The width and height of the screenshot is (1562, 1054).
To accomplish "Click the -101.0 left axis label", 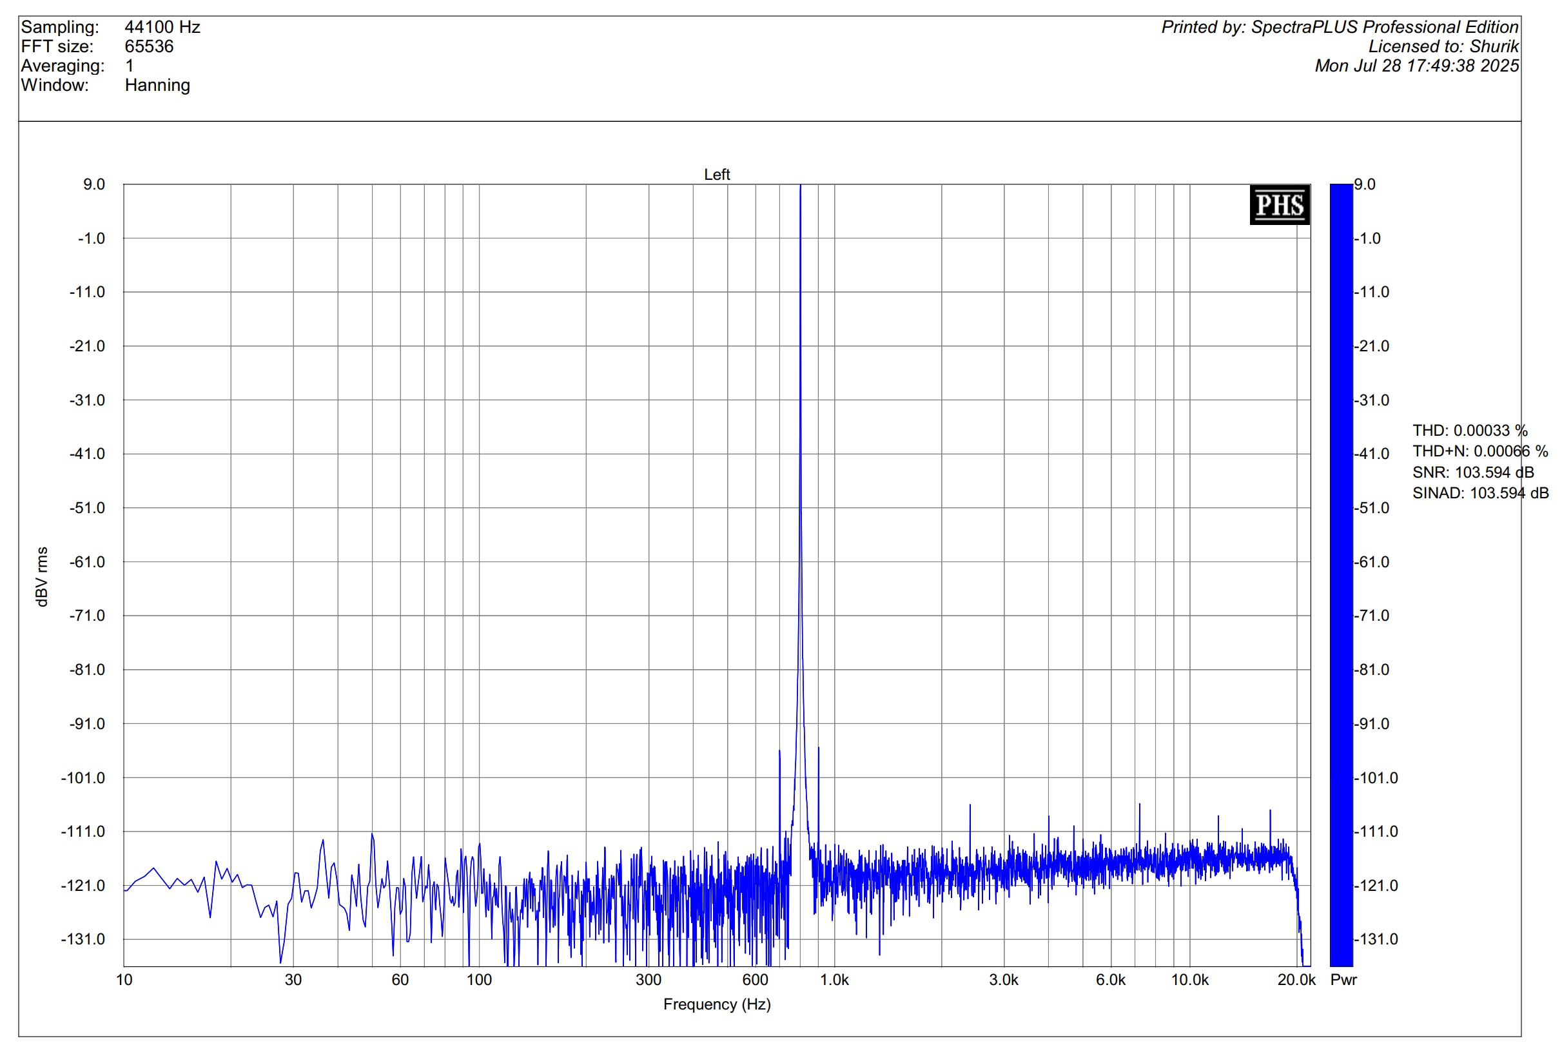I will (83, 777).
